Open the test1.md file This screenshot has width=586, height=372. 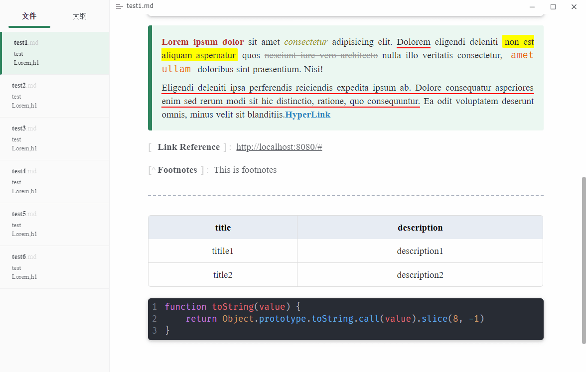pos(55,53)
